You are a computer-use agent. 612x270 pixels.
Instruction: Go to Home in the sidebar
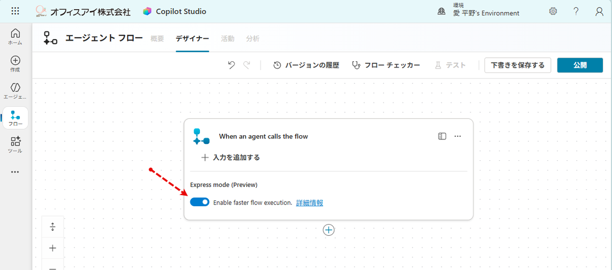pyautogui.click(x=15, y=36)
